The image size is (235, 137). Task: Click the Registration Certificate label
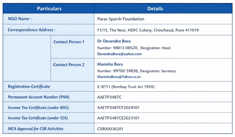(29, 86)
